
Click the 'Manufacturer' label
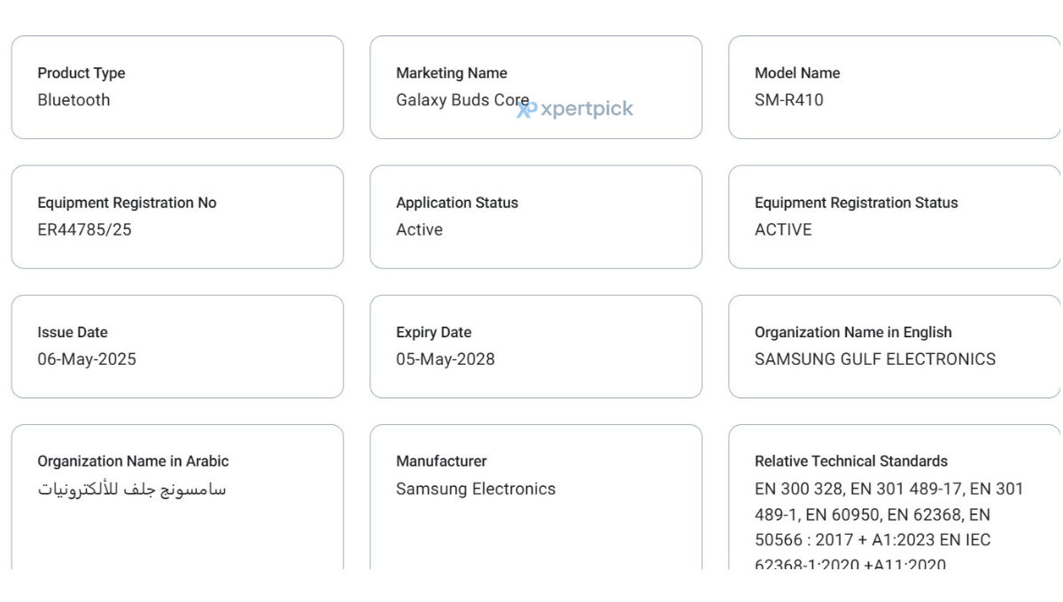441,461
